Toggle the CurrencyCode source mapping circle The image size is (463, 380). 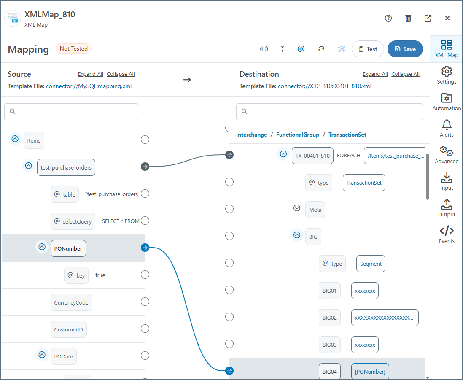pyautogui.click(x=145, y=302)
